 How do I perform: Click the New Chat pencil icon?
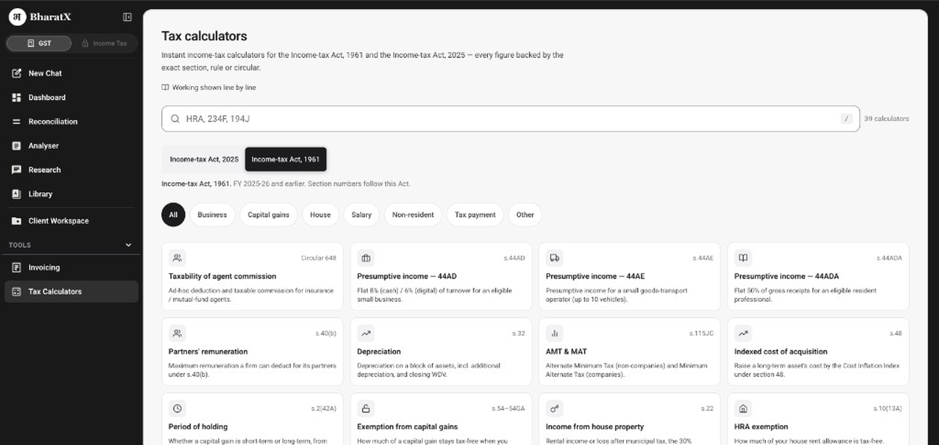coord(17,73)
